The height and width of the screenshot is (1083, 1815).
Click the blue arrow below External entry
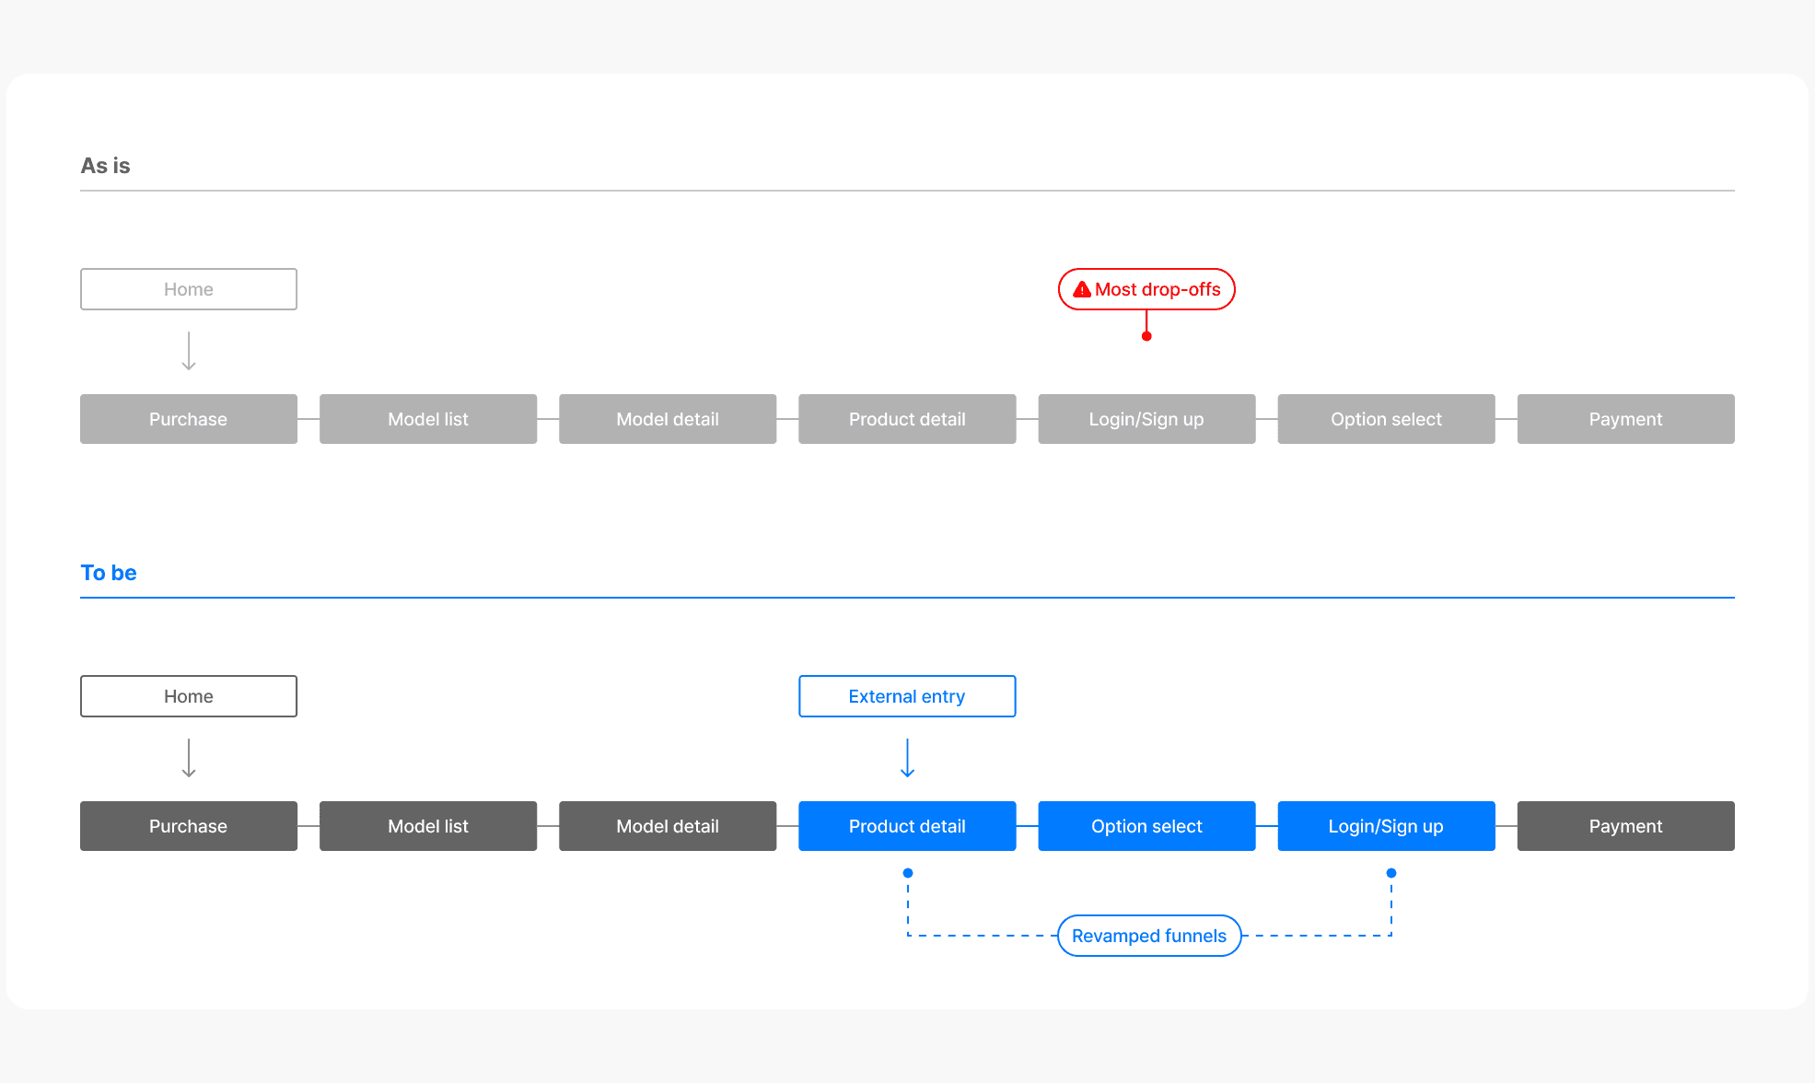pos(907,759)
